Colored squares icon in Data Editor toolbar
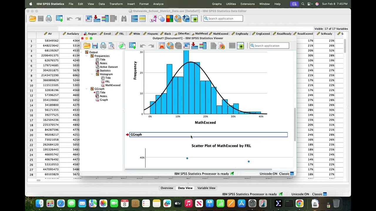This screenshot has height=211, width=376. click(169, 19)
